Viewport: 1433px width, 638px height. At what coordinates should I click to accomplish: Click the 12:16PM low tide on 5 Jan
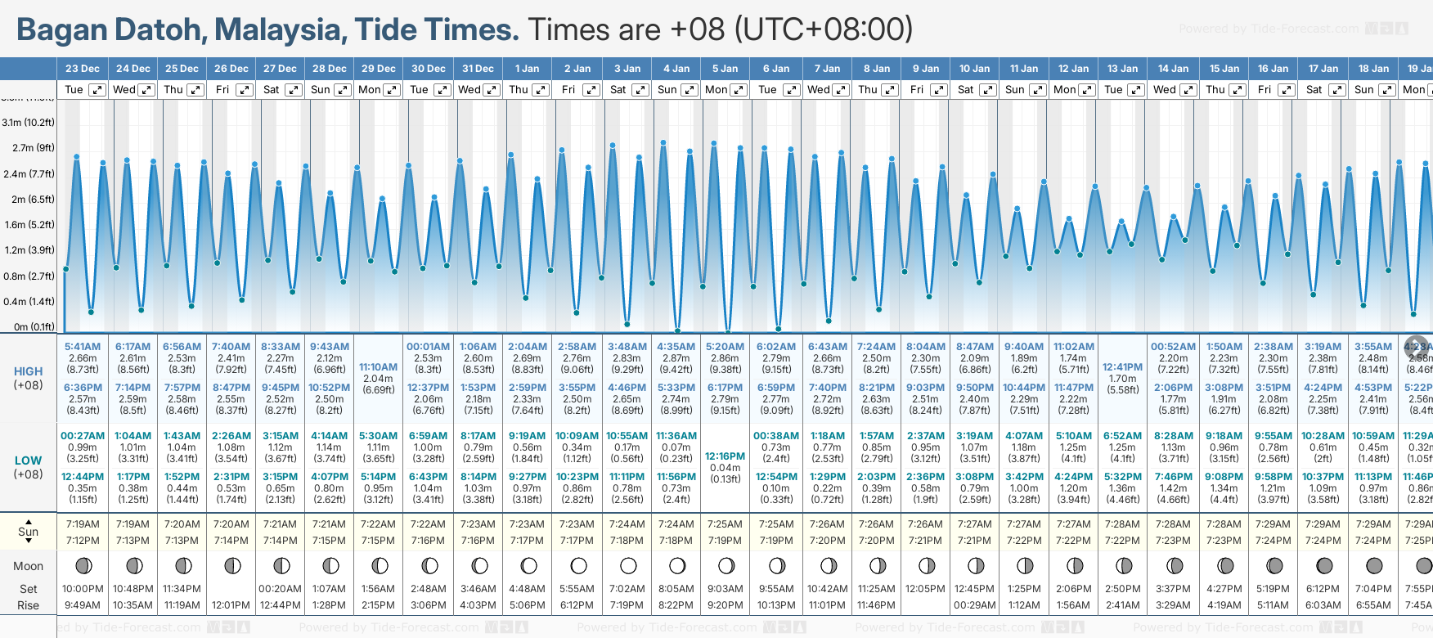tap(725, 456)
